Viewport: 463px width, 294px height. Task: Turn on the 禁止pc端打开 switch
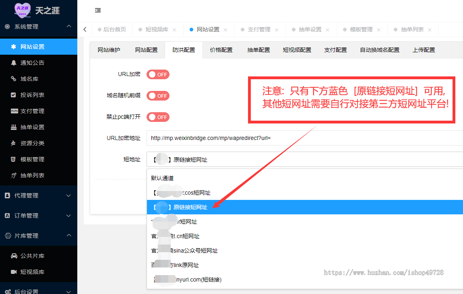[158, 117]
